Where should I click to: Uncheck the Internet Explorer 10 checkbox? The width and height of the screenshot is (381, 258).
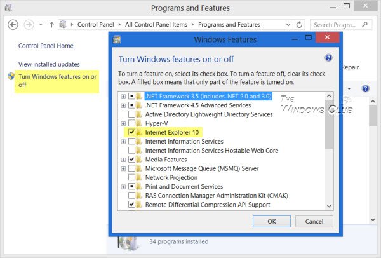131,132
